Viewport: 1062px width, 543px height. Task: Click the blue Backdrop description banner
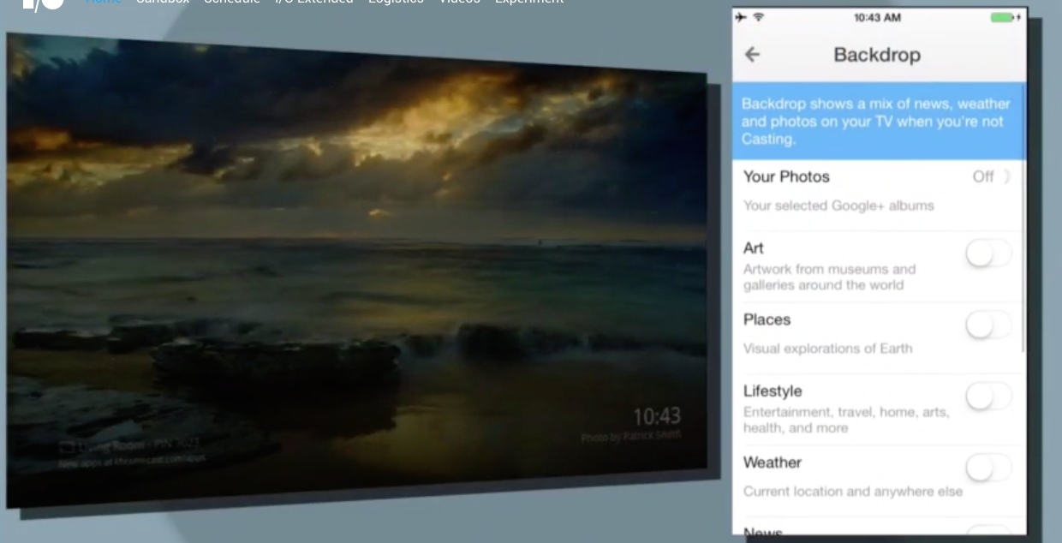pos(877,121)
